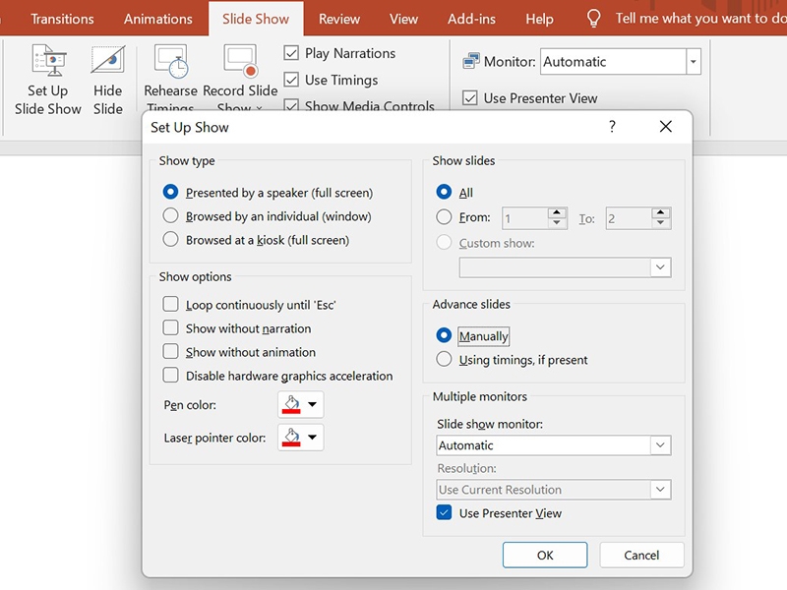The width and height of the screenshot is (787, 590).
Task: Click the dialog's help question mark icon
Action: point(612,127)
